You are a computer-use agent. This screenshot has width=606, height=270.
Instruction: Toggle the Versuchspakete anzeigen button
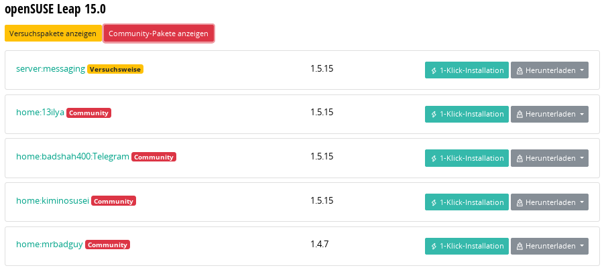[54, 33]
